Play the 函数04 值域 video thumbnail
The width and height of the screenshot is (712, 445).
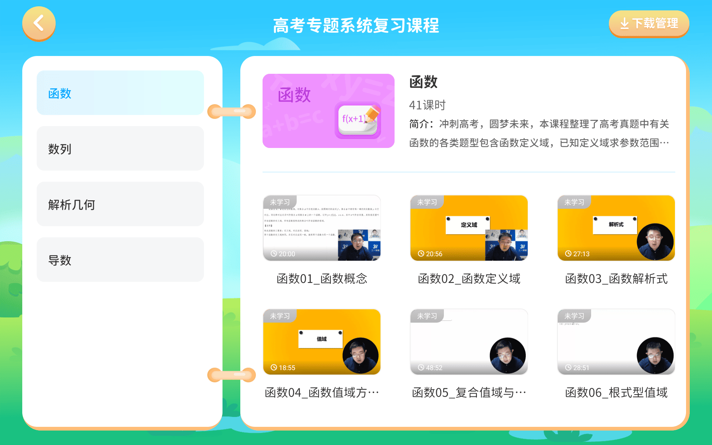[322, 342]
